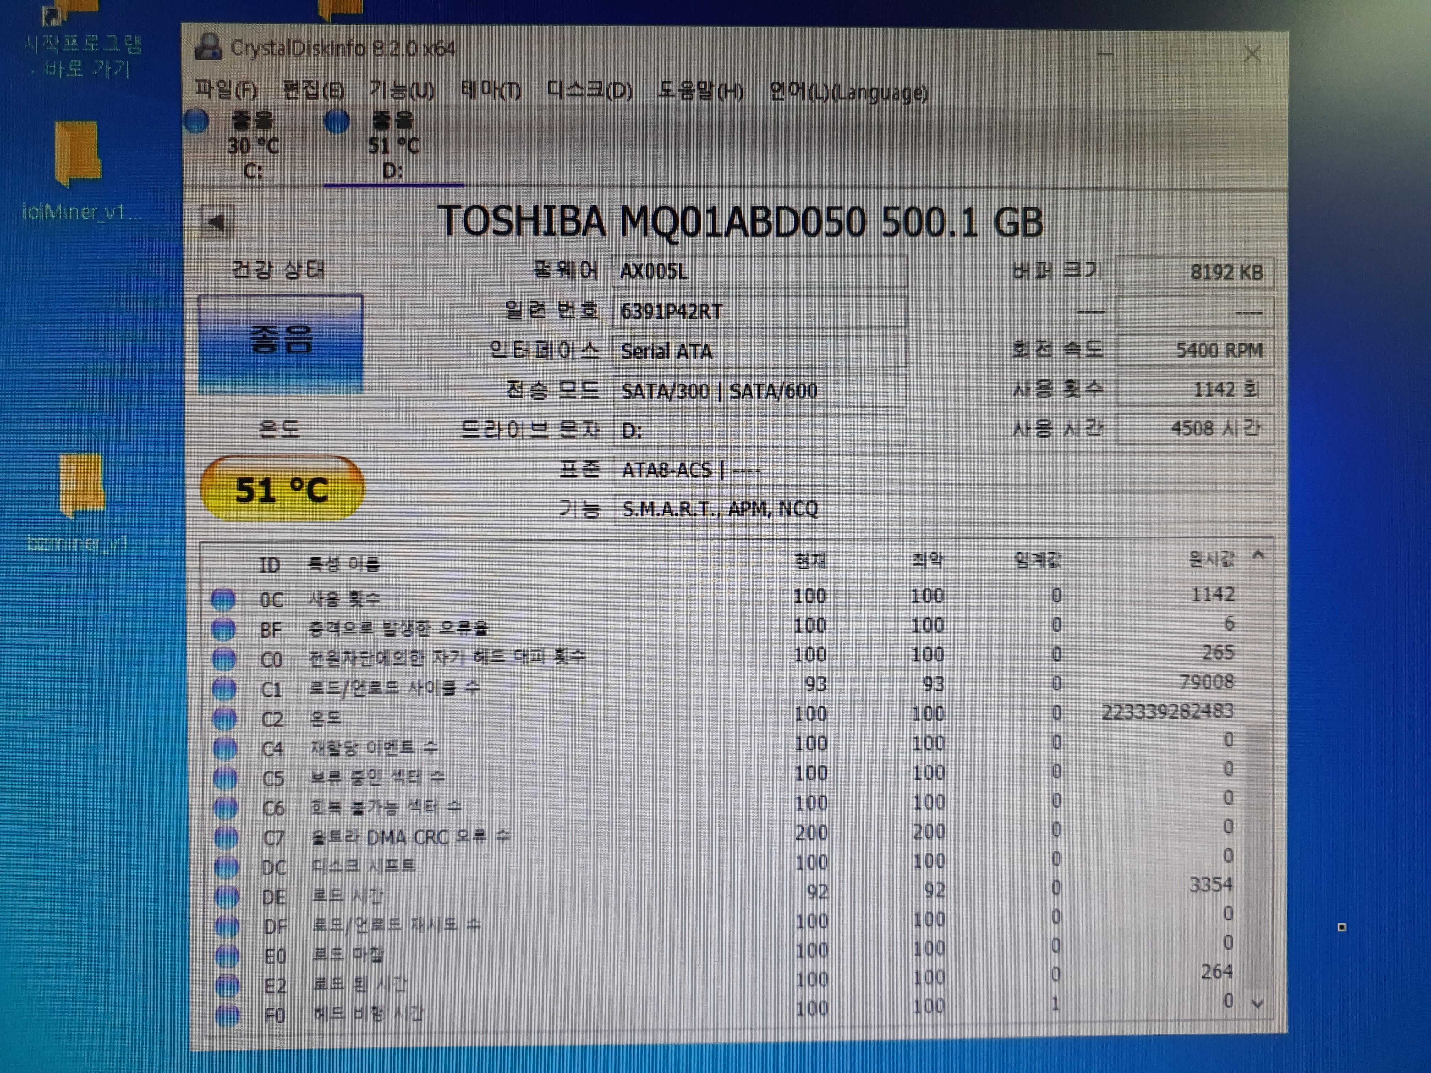Screen dimensions: 1431x1073
Task: Click the rotation speed value 5400 RPM
Action: click(1195, 351)
